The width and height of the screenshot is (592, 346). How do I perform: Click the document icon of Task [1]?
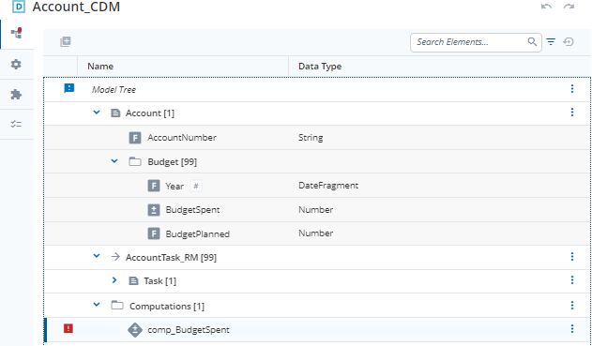click(x=133, y=281)
